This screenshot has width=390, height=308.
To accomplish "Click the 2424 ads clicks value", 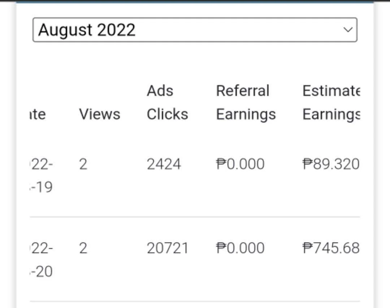I will (164, 164).
